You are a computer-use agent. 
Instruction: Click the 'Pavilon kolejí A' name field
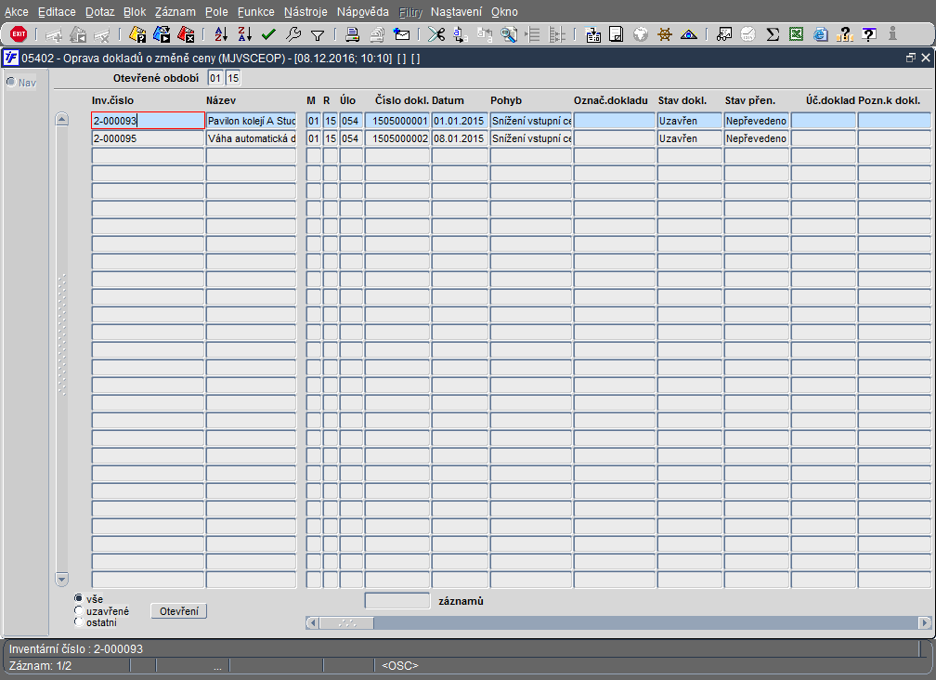tap(252, 121)
